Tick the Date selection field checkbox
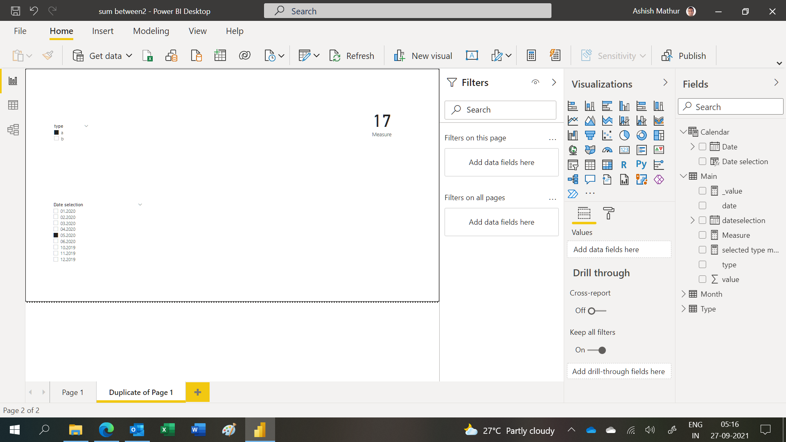 click(x=702, y=161)
